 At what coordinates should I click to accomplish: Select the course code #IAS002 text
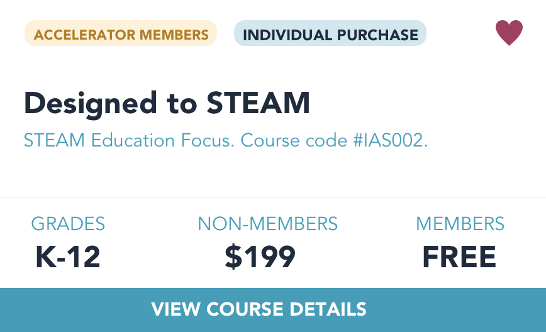pos(391,141)
